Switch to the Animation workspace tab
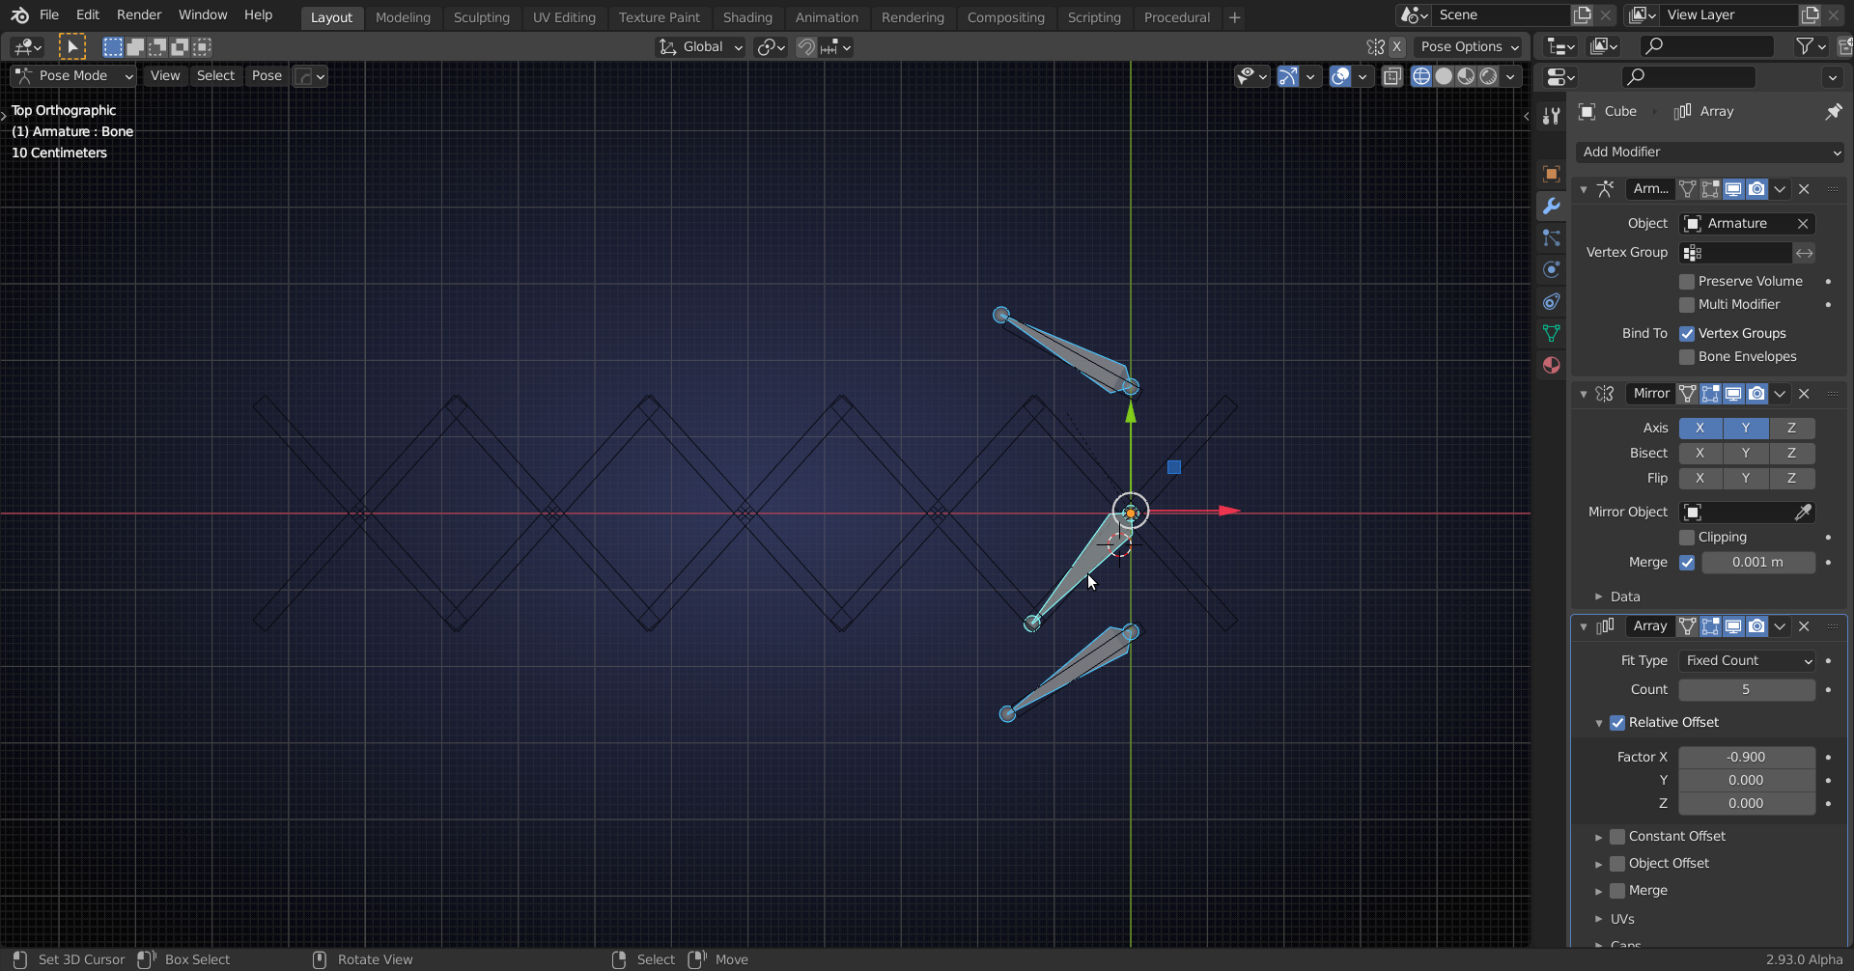Viewport: 1854px width, 971px height. click(x=827, y=18)
